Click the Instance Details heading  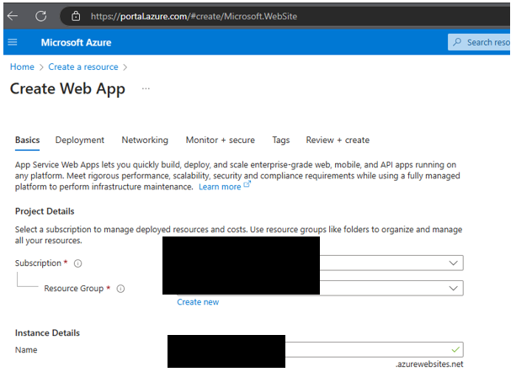click(47, 332)
